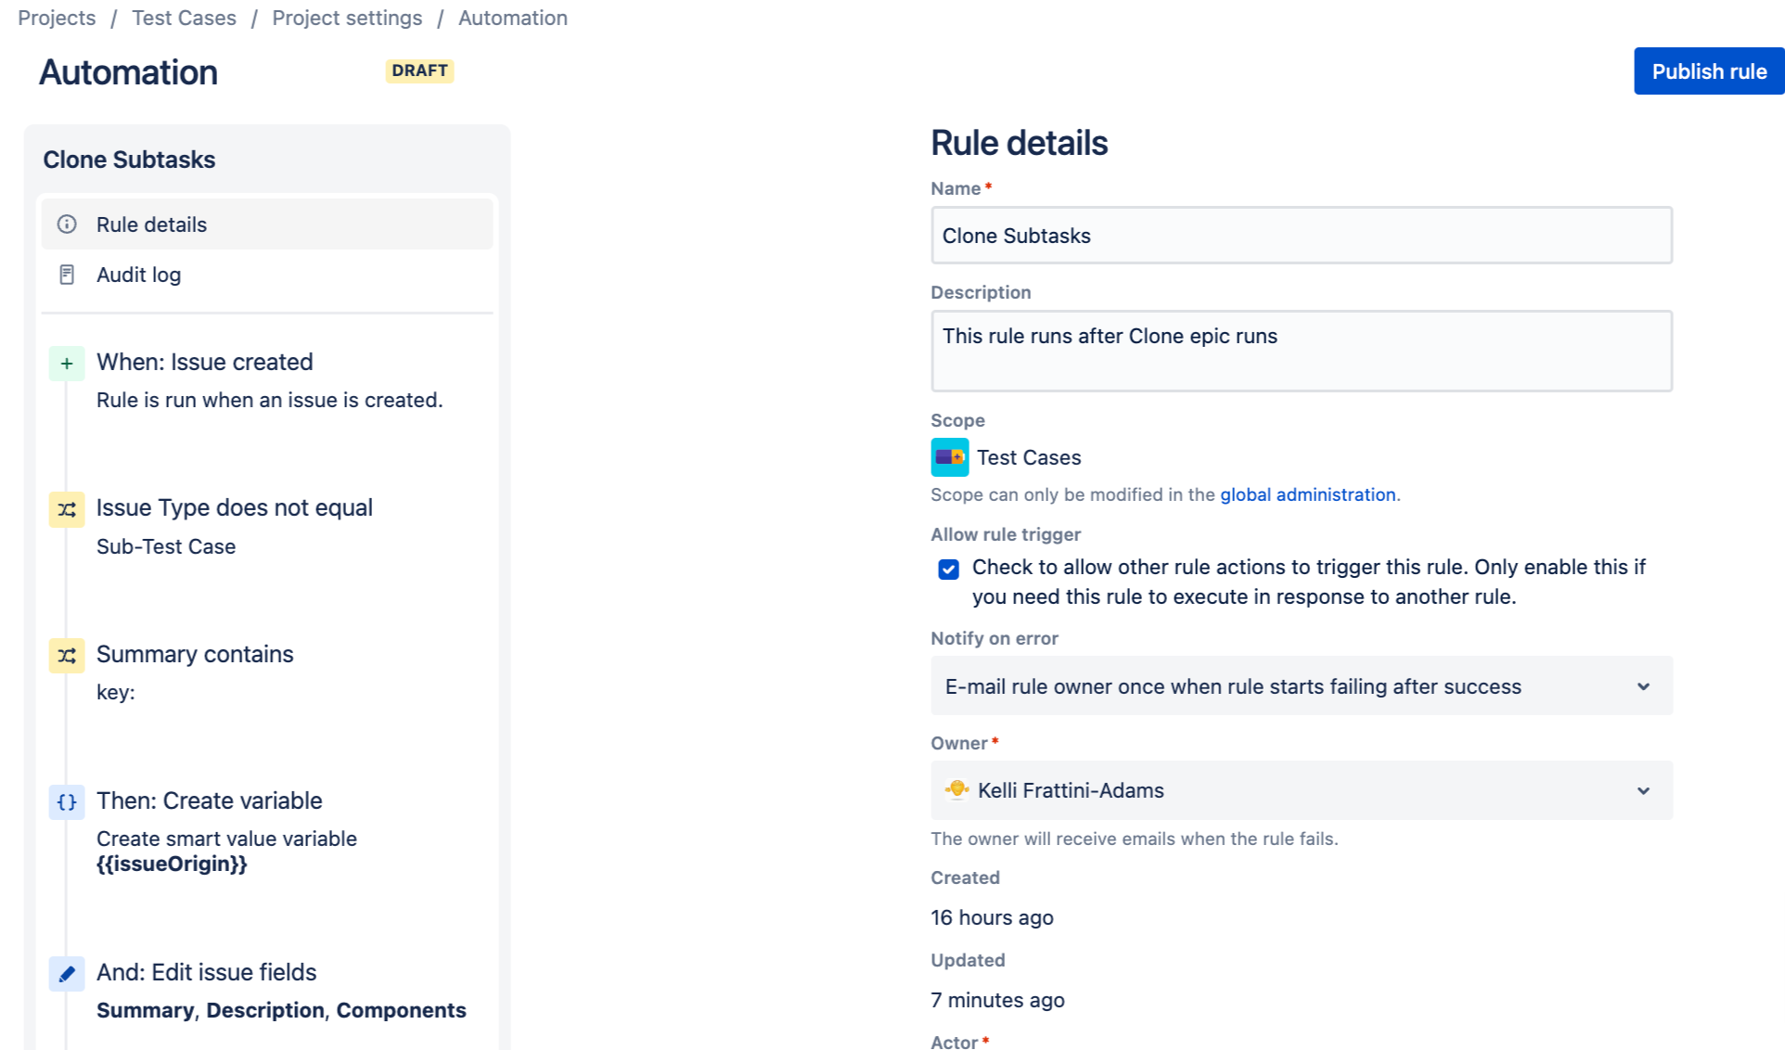Select the condition icon beside Issue Type does not equal

[66, 509]
